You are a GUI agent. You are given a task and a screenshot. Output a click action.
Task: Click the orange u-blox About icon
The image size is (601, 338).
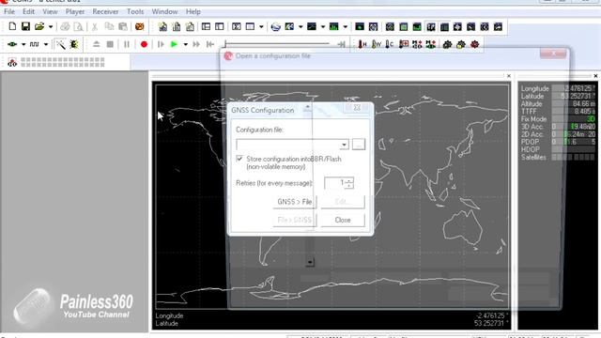point(140,26)
